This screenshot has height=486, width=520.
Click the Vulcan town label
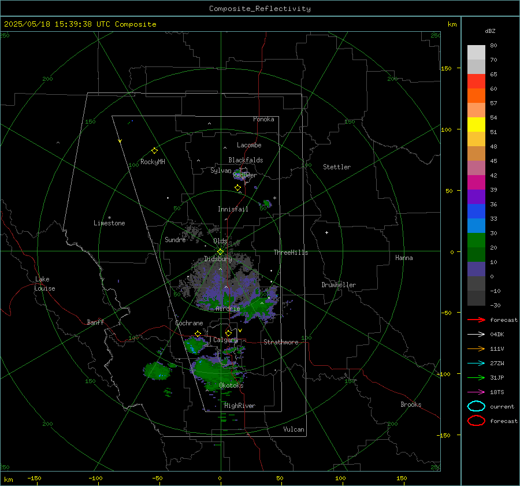(x=294, y=429)
